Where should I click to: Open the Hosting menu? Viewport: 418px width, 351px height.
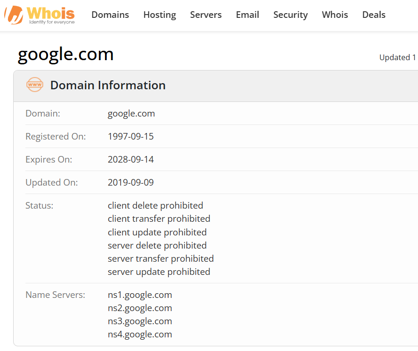pyautogui.click(x=160, y=15)
